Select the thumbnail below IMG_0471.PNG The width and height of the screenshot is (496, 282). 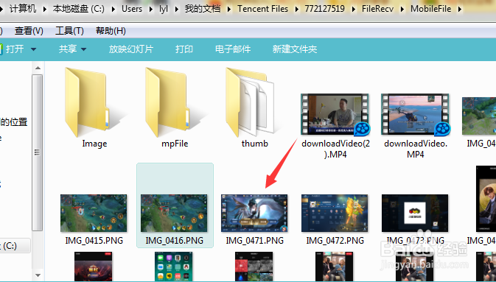click(x=254, y=267)
